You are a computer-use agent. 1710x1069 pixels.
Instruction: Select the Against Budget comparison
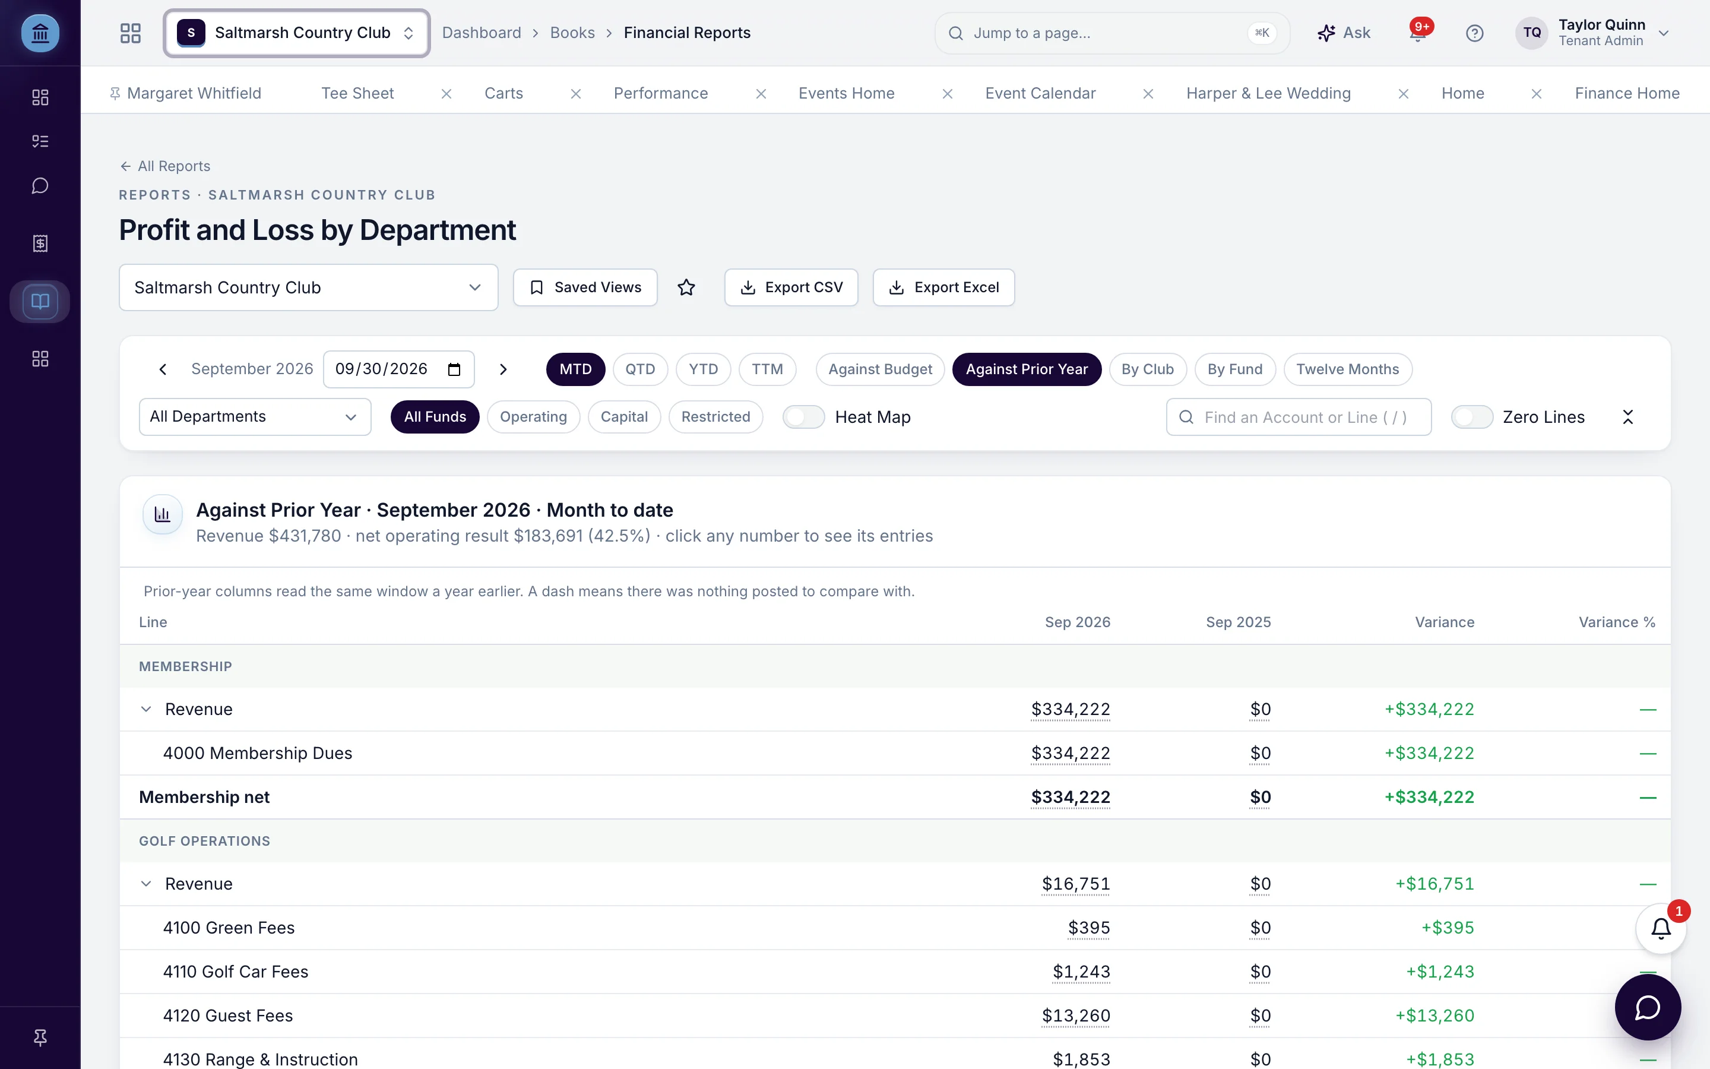point(880,369)
